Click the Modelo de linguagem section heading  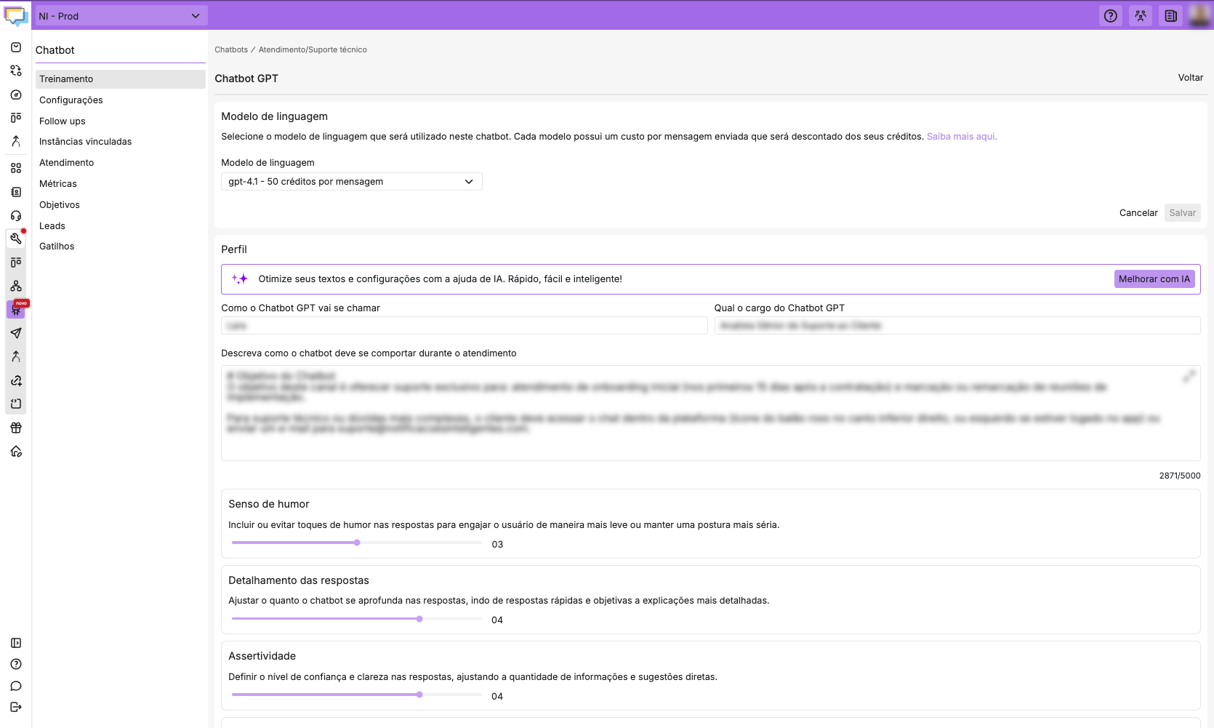click(x=274, y=116)
